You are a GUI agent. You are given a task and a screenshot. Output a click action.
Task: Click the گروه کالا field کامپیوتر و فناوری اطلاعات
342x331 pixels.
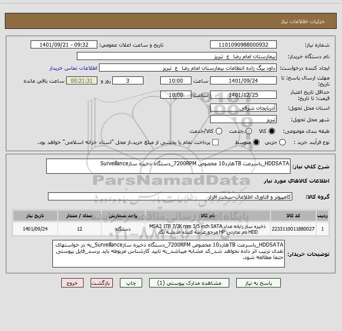tap(170, 196)
